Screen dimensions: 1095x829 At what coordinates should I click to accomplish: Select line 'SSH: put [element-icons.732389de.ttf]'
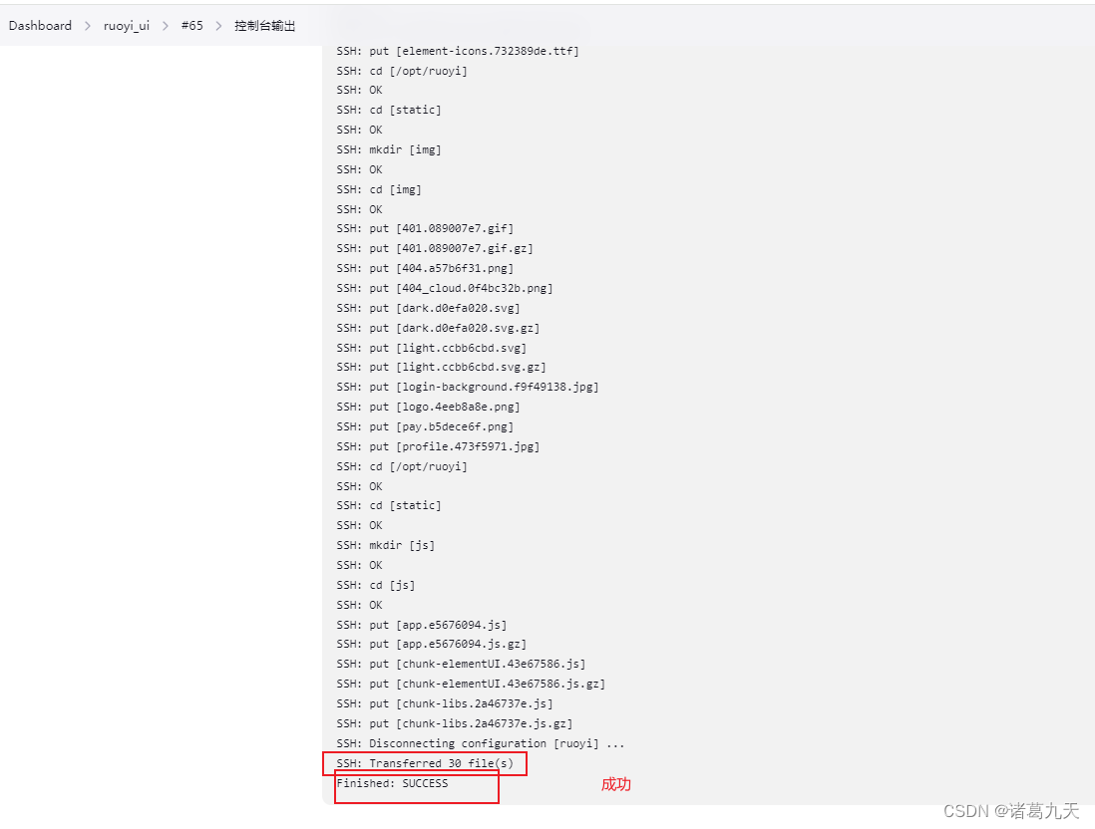[x=458, y=51]
